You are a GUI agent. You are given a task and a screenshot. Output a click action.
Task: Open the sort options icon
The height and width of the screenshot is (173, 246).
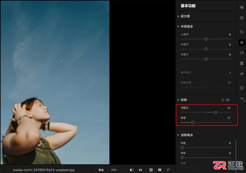pyautogui.click(x=168, y=170)
